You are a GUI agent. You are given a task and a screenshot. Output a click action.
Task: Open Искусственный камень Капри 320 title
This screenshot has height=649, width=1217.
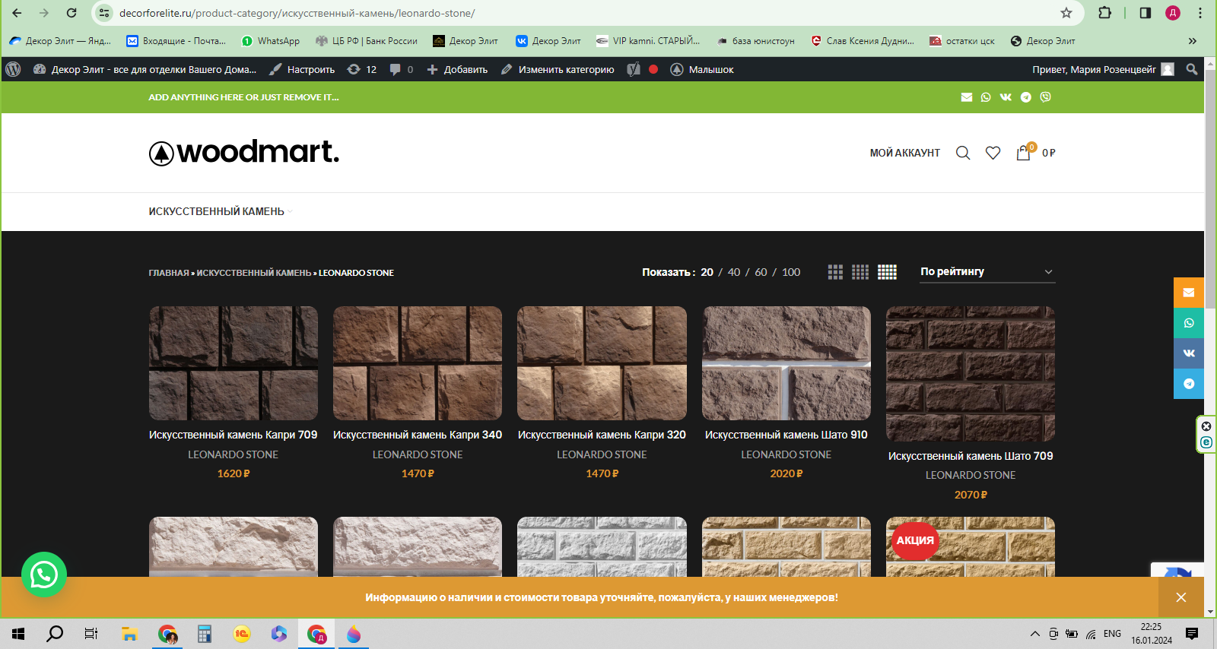[602, 435]
